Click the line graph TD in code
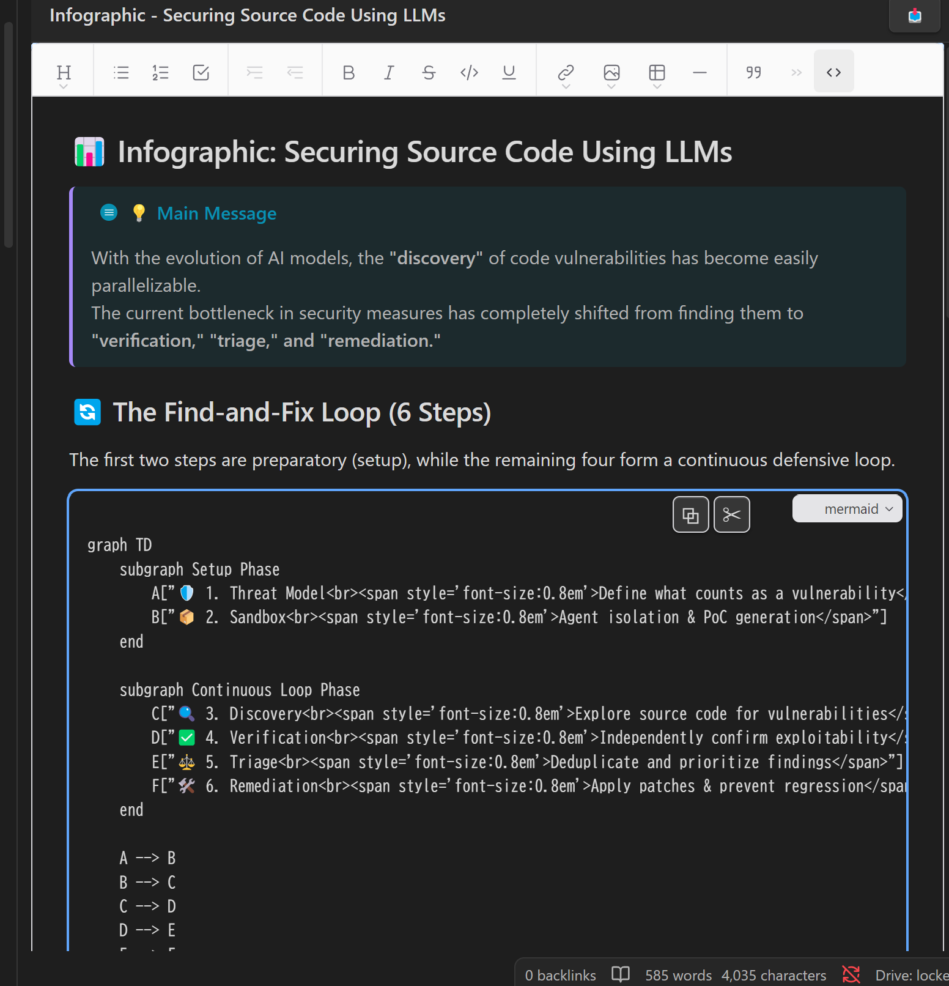The width and height of the screenshot is (949, 986). click(x=120, y=545)
